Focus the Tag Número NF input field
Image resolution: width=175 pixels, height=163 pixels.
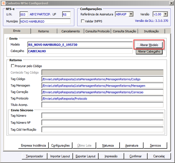(102, 123)
